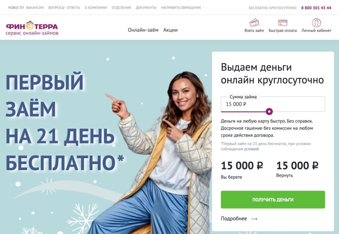This screenshot has height=234, width=339.
Task: Open the Вакансии link
Action: [35, 8]
